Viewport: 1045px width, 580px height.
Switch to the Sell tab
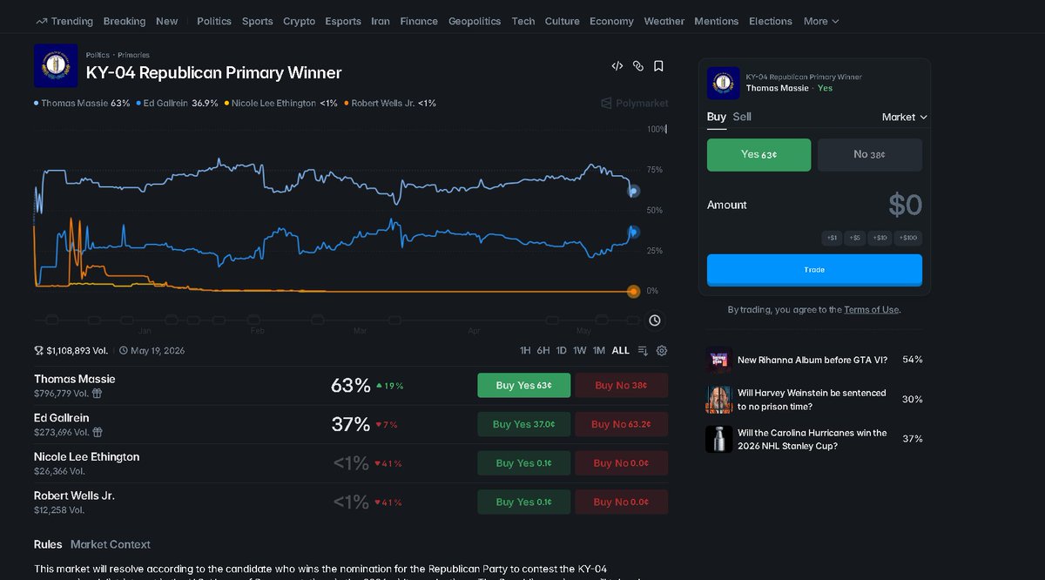(742, 117)
